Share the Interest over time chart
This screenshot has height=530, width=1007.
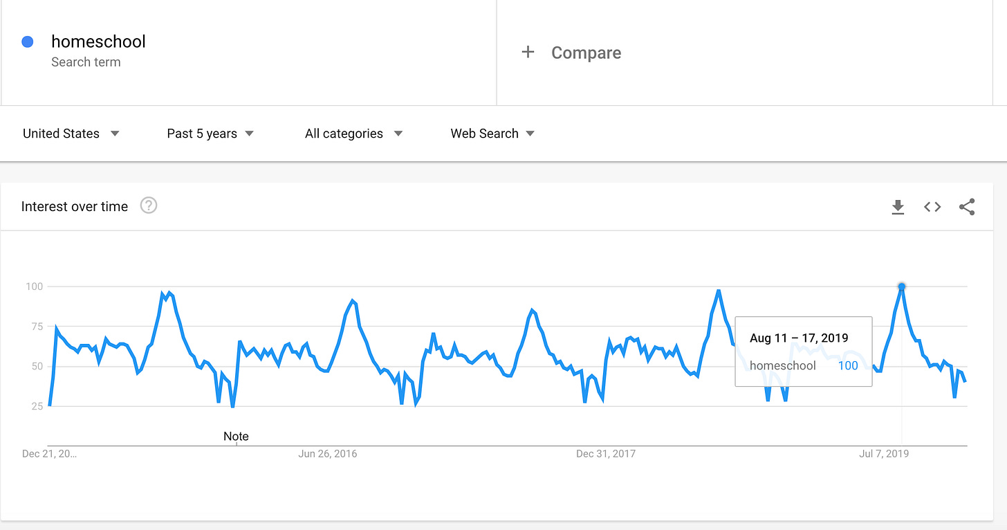(967, 207)
